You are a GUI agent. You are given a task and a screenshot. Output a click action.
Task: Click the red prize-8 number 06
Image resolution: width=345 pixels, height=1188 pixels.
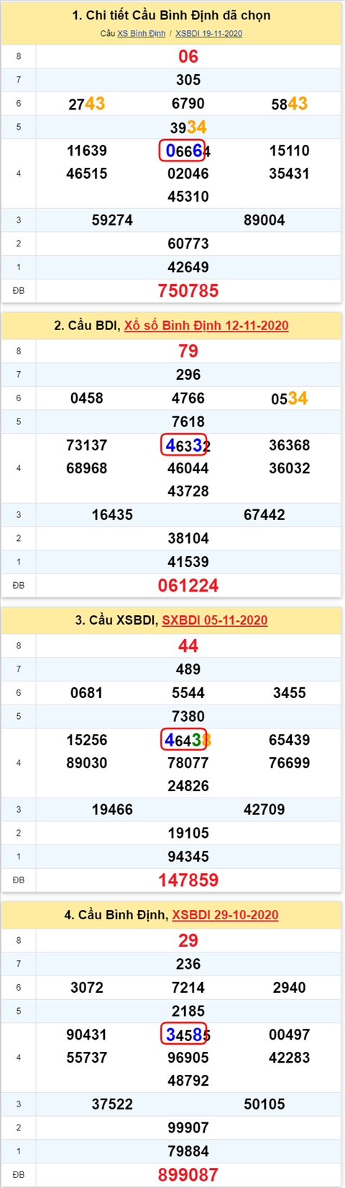[x=188, y=56]
